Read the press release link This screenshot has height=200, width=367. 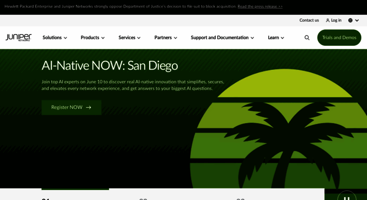[x=260, y=7]
